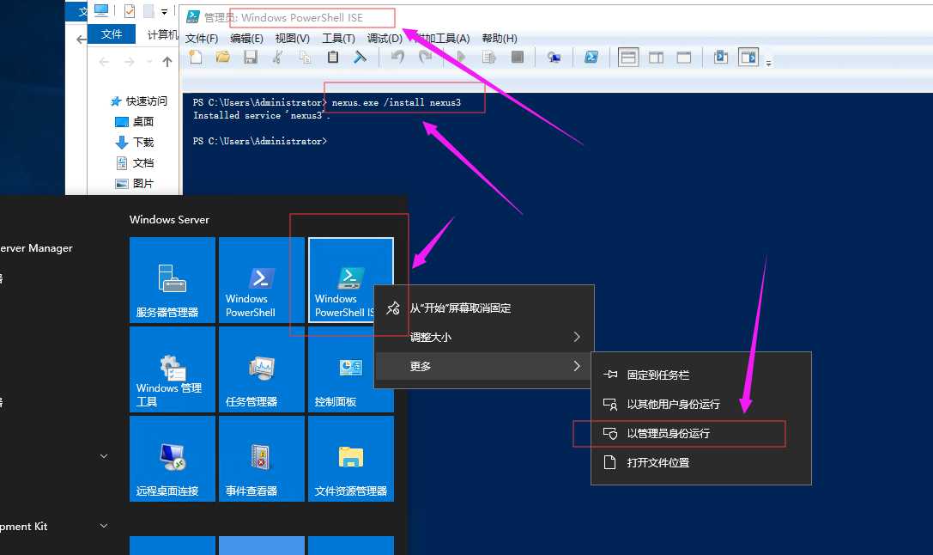
Task: Click Copy icon in ISE toolbar
Action: pyautogui.click(x=306, y=58)
